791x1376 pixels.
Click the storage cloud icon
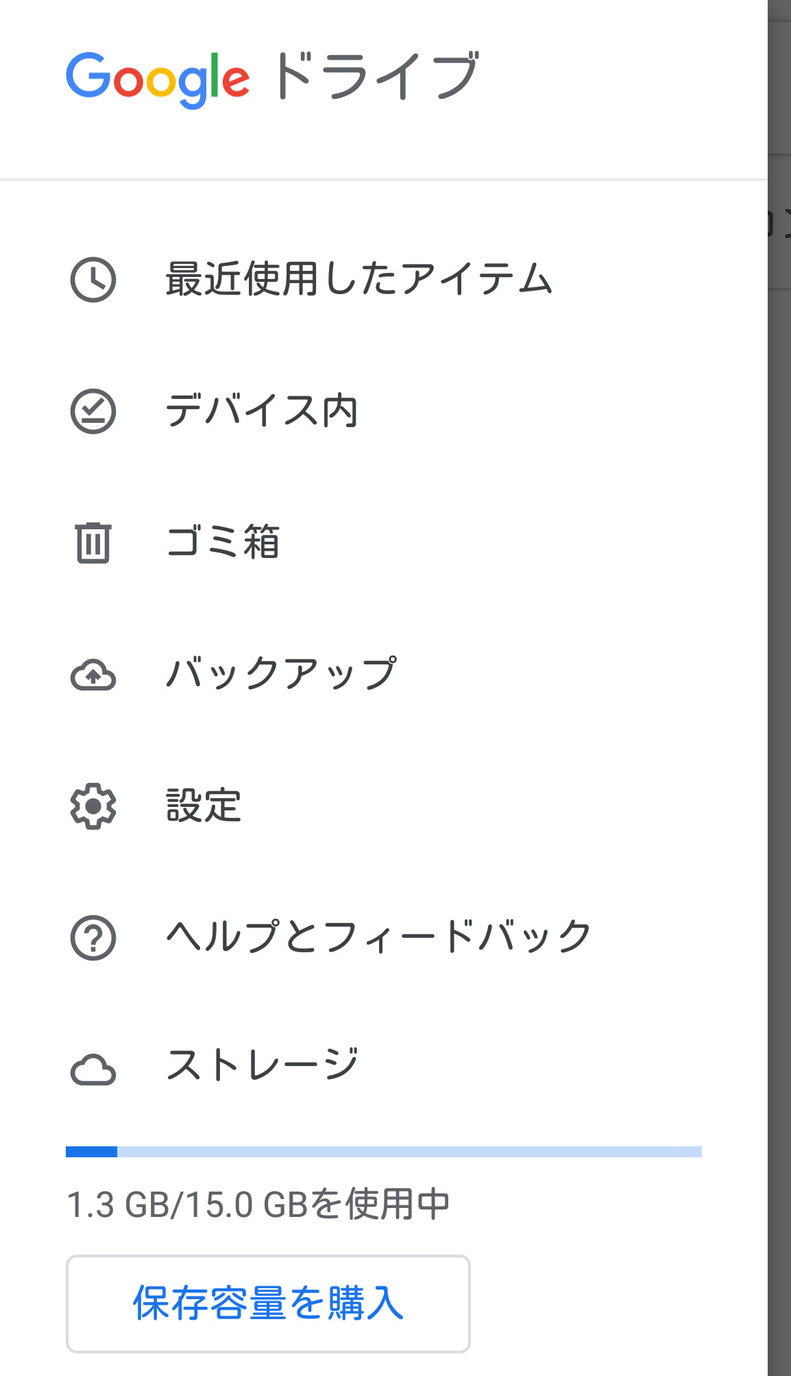pyautogui.click(x=93, y=1070)
